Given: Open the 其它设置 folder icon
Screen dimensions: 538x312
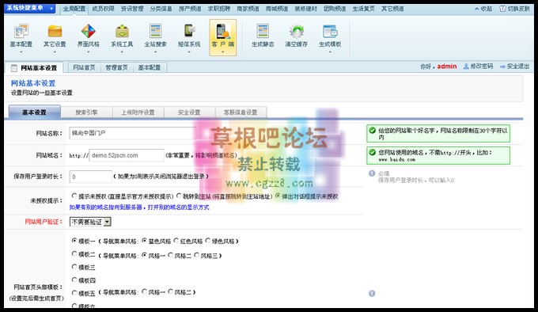Looking at the screenshot, I should click(x=55, y=31).
